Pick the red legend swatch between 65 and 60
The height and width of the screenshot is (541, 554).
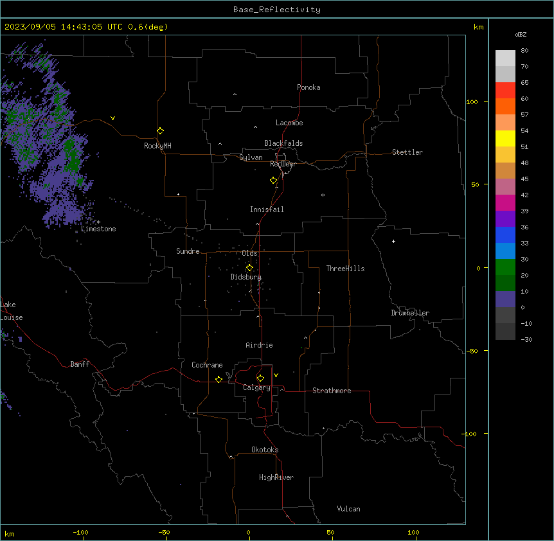click(x=505, y=90)
